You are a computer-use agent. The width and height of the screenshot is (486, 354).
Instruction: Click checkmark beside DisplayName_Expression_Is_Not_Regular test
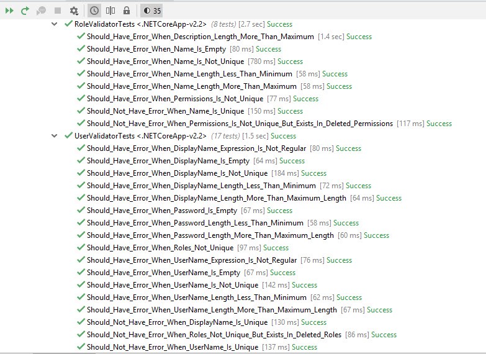[81, 148]
